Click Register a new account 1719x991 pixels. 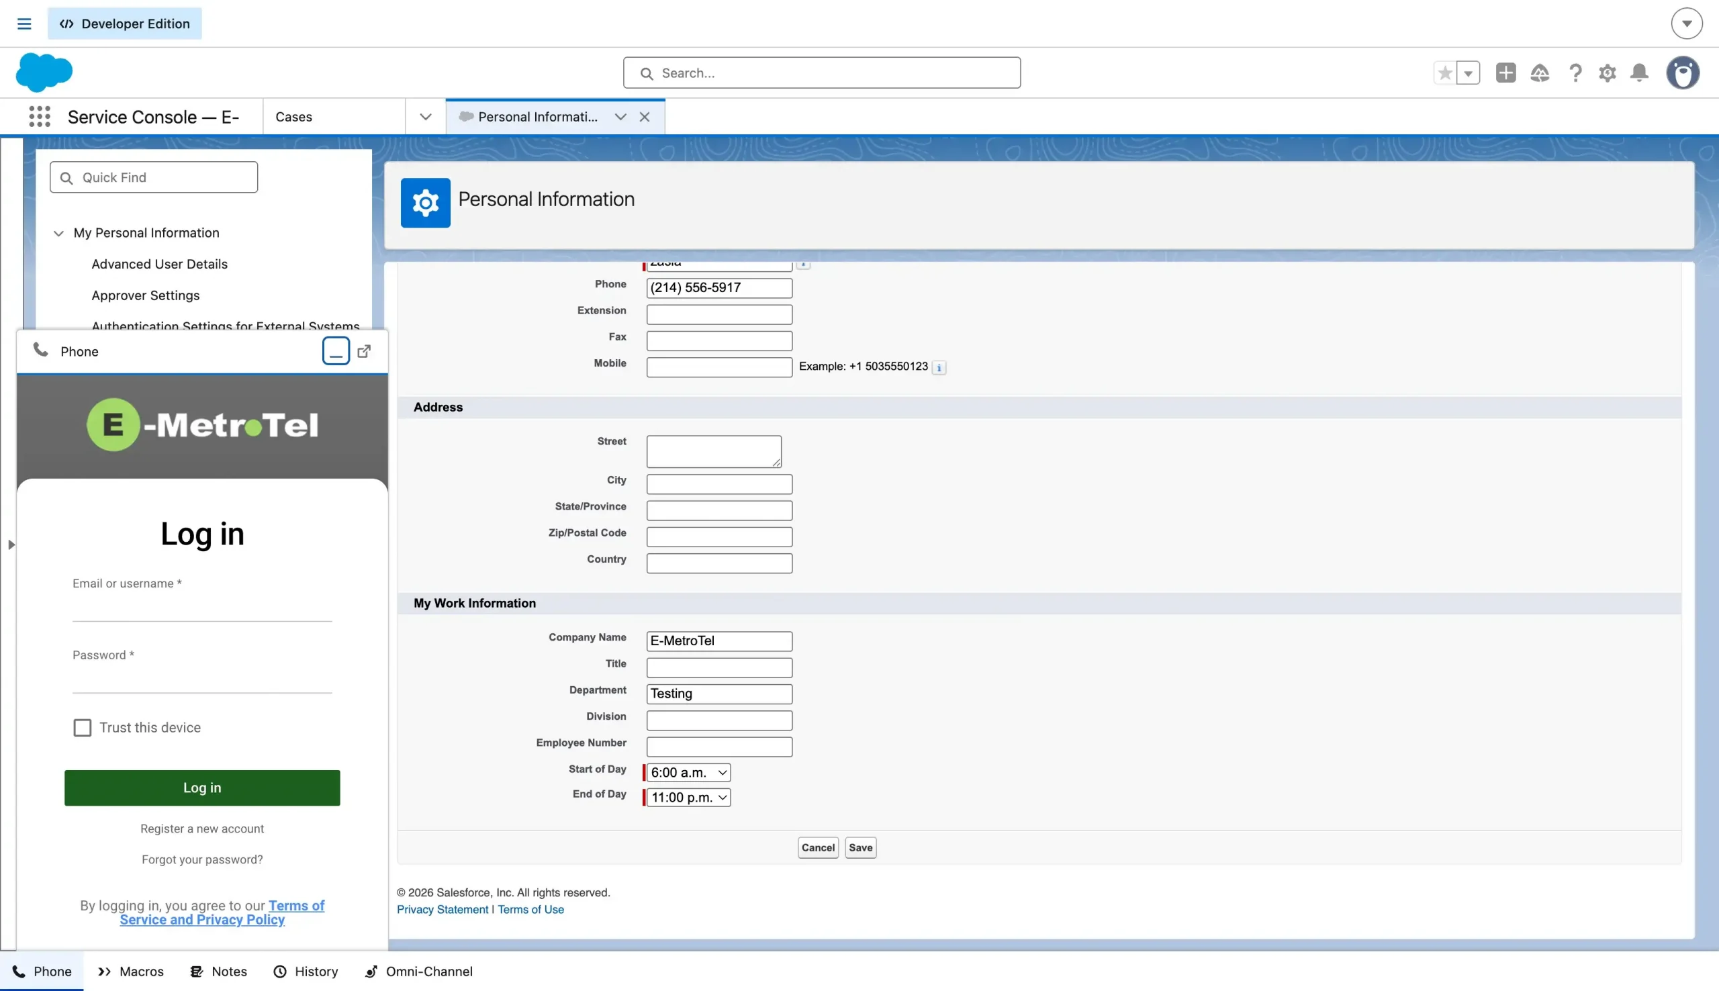[x=202, y=829]
